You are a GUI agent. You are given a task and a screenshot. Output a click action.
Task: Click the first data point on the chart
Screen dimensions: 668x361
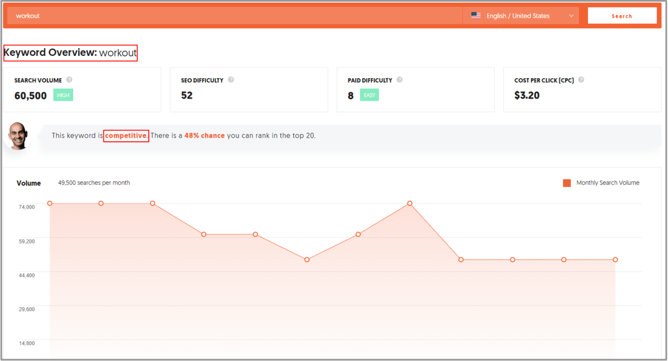click(50, 203)
